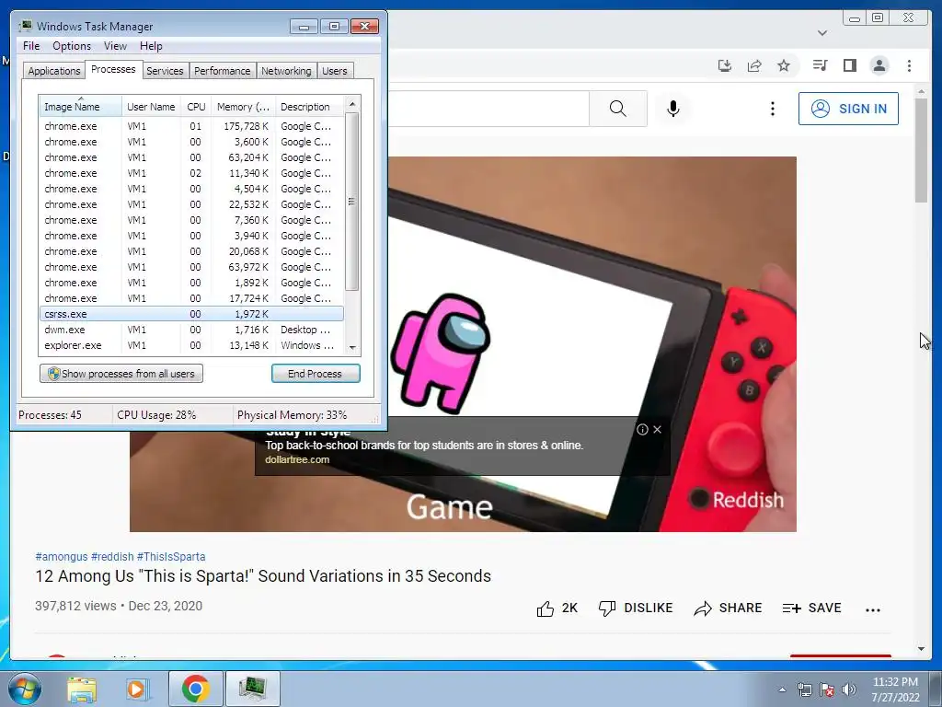This screenshot has width=942, height=707.
Task: Click the DISLIKE thumbs-down icon
Action: [x=607, y=608]
